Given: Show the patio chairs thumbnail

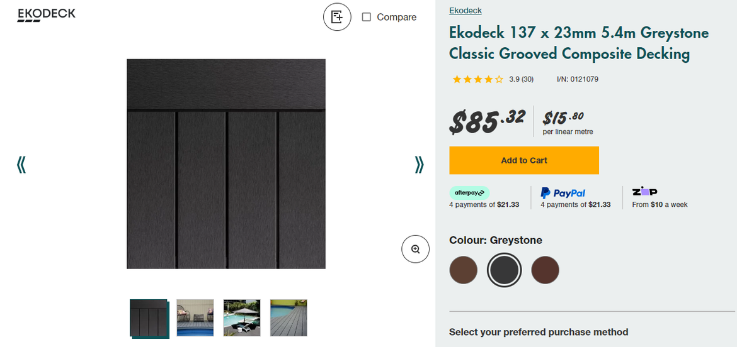Looking at the screenshot, I should pyautogui.click(x=195, y=317).
